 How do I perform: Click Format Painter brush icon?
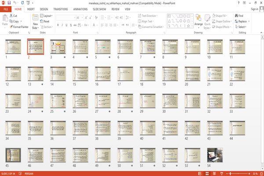pos(11,26)
